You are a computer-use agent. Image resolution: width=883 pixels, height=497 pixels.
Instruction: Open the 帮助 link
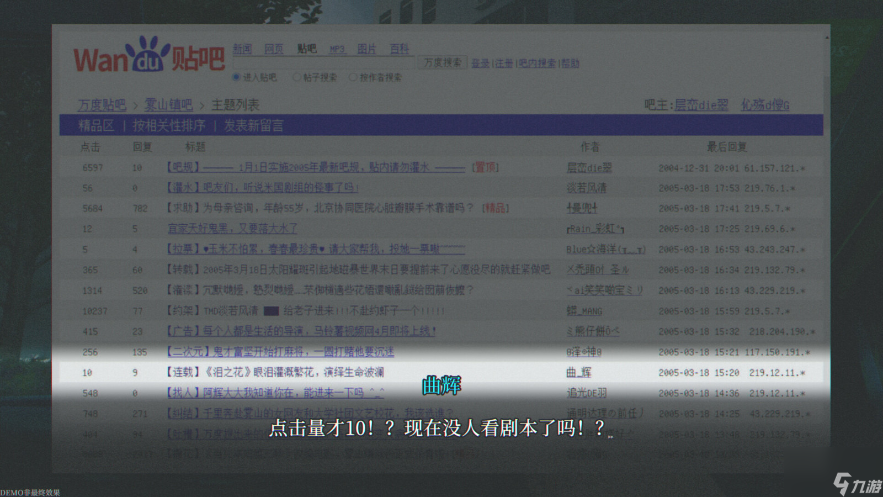(571, 64)
